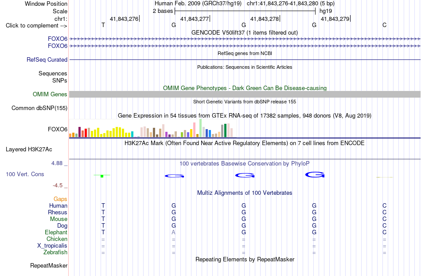Select the Rhesus species row label
Screen dimensions: 421x276
point(58,212)
